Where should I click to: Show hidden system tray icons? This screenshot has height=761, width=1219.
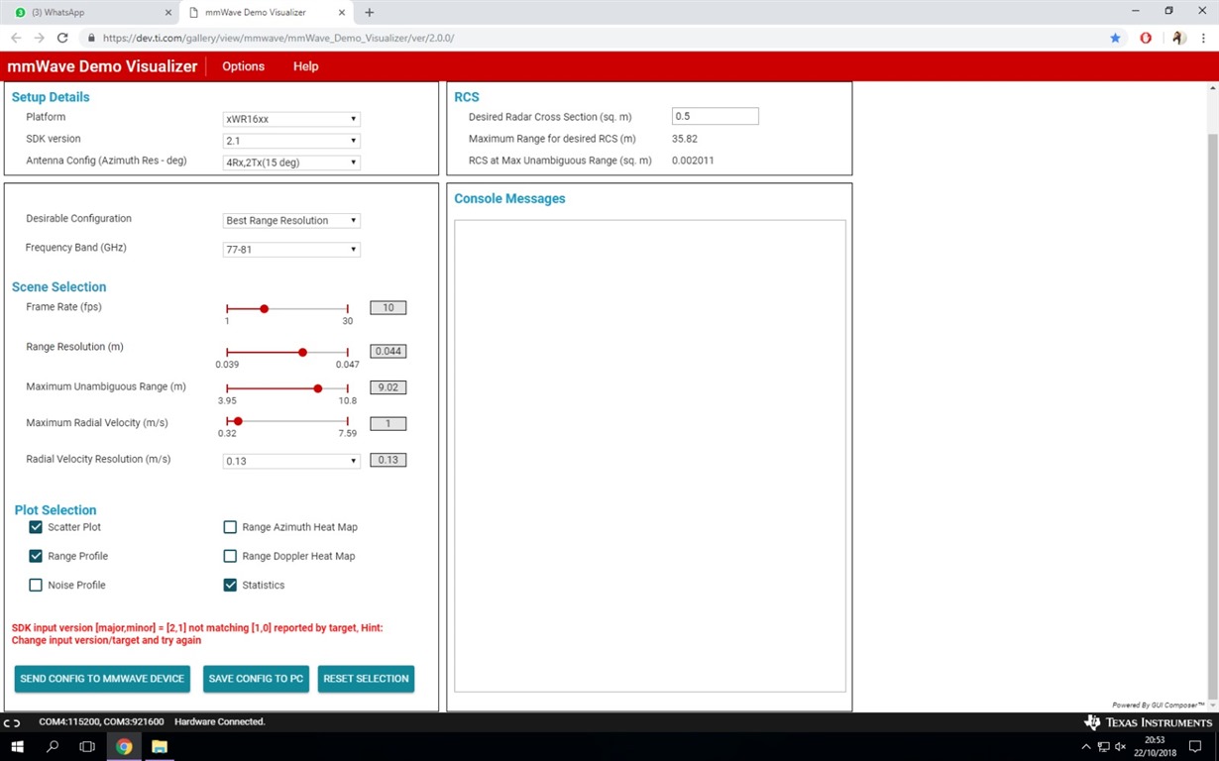1086,746
